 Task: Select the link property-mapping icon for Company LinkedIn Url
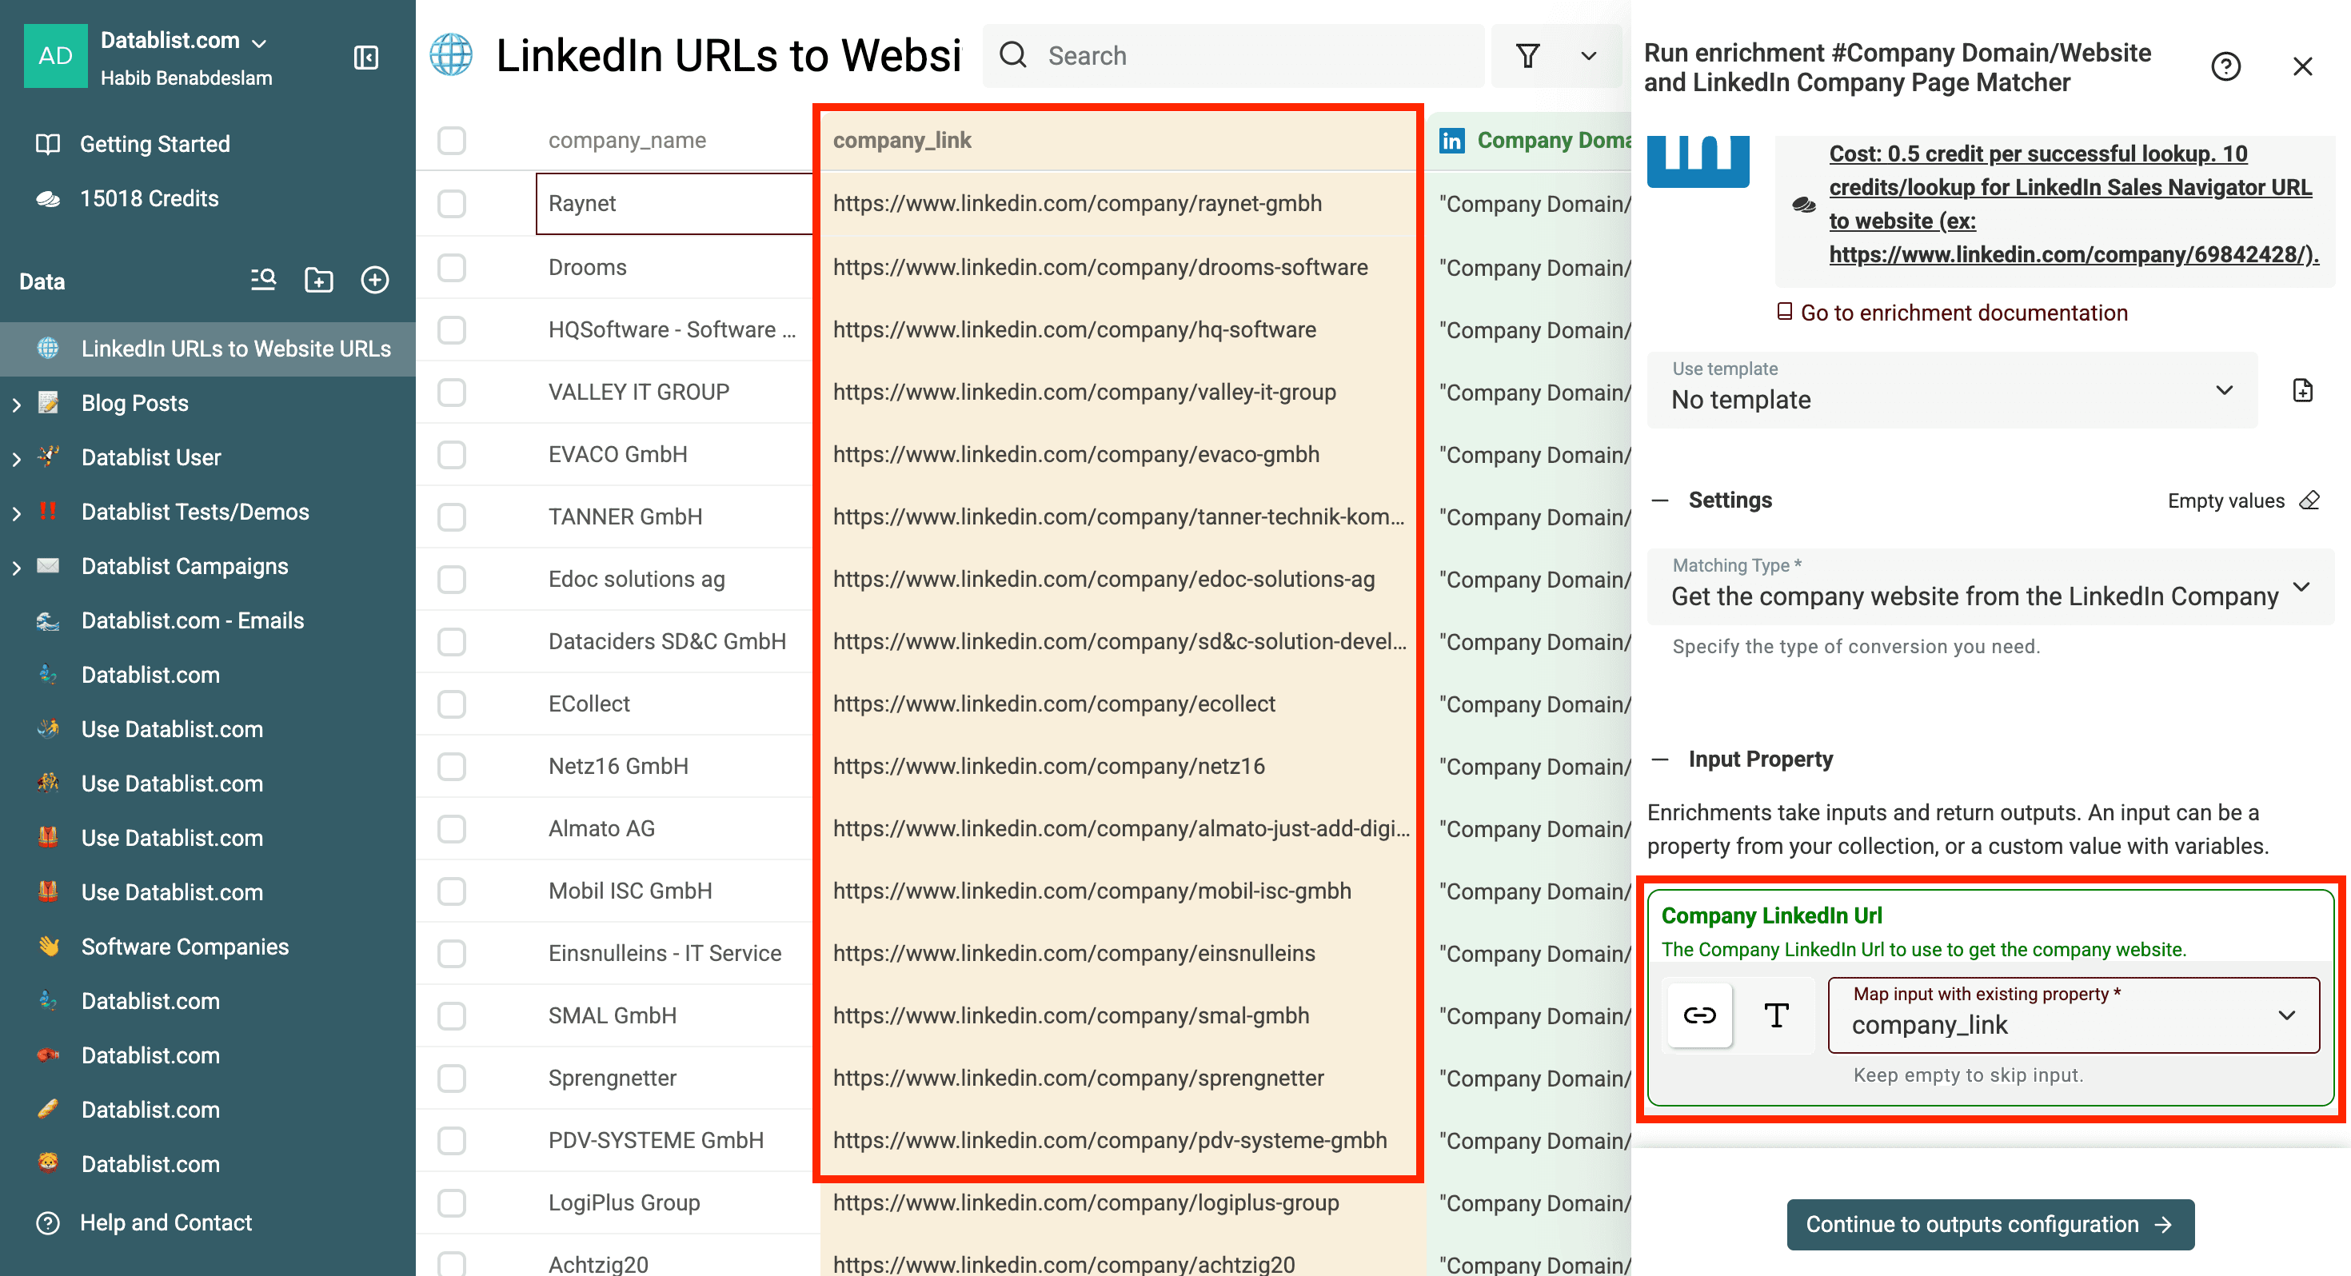[1698, 1015]
